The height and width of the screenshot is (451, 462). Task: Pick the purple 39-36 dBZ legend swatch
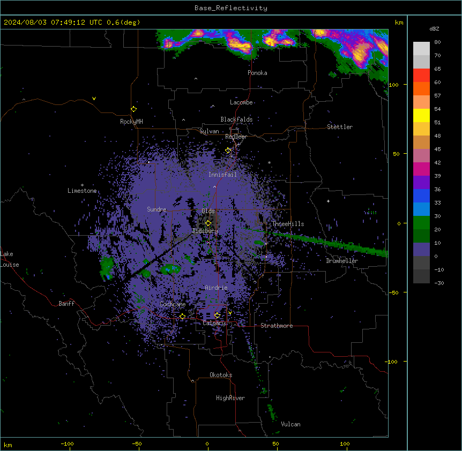click(421, 182)
